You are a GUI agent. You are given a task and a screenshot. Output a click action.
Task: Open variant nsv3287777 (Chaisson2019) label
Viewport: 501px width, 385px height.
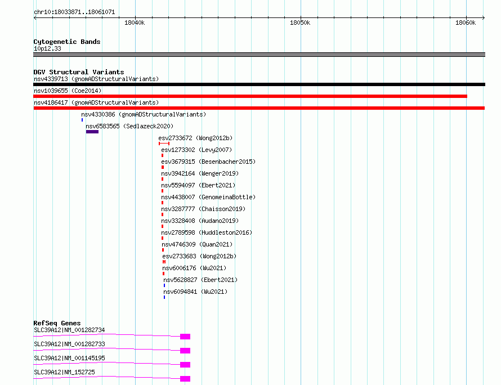pyautogui.click(x=203, y=209)
